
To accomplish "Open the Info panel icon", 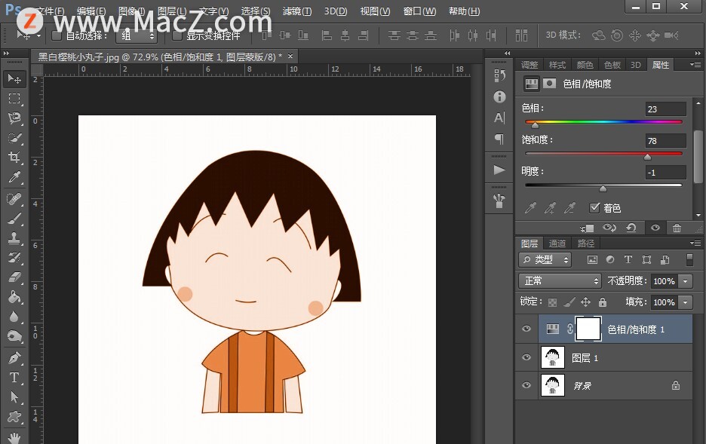I will tap(499, 96).
